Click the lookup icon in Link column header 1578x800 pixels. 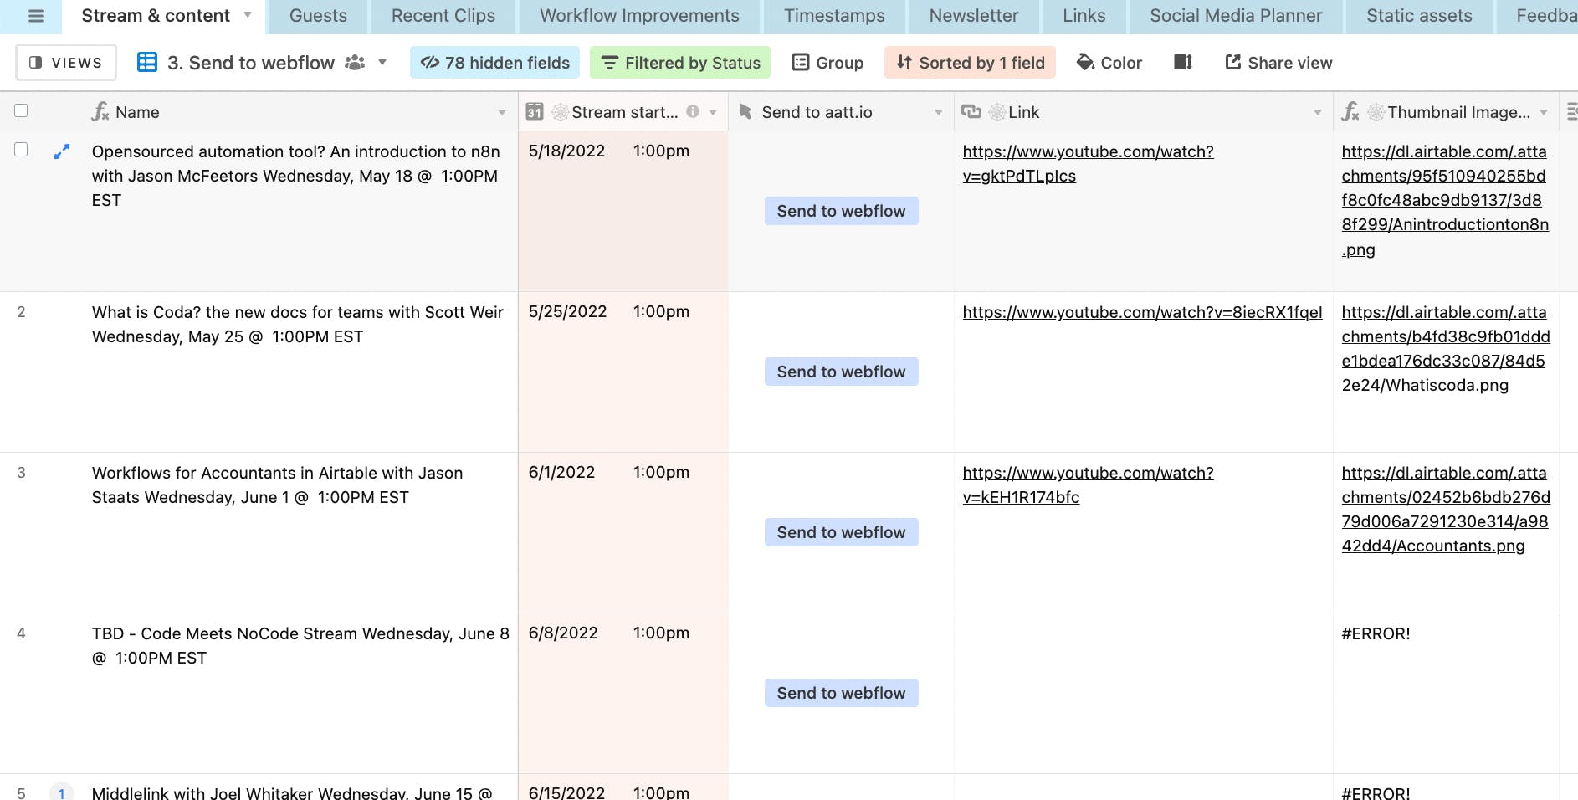click(971, 111)
